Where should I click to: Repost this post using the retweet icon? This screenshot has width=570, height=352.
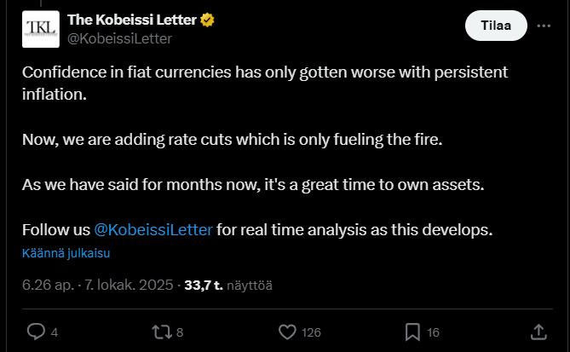click(x=161, y=332)
